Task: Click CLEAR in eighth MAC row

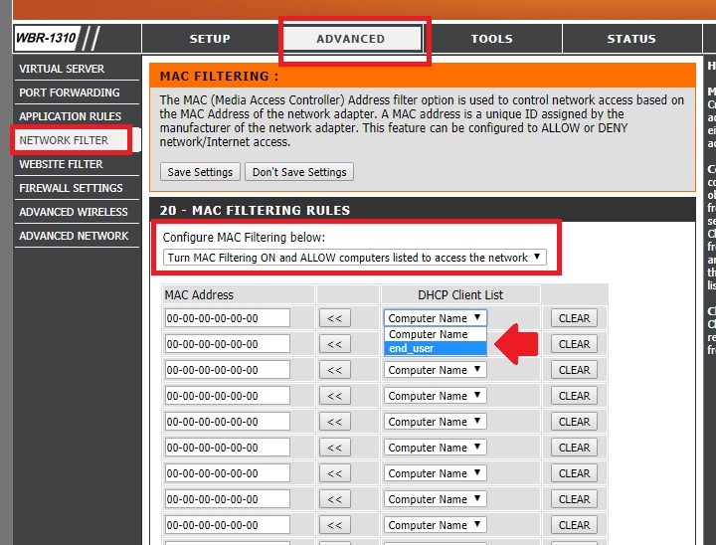Action: 574,499
